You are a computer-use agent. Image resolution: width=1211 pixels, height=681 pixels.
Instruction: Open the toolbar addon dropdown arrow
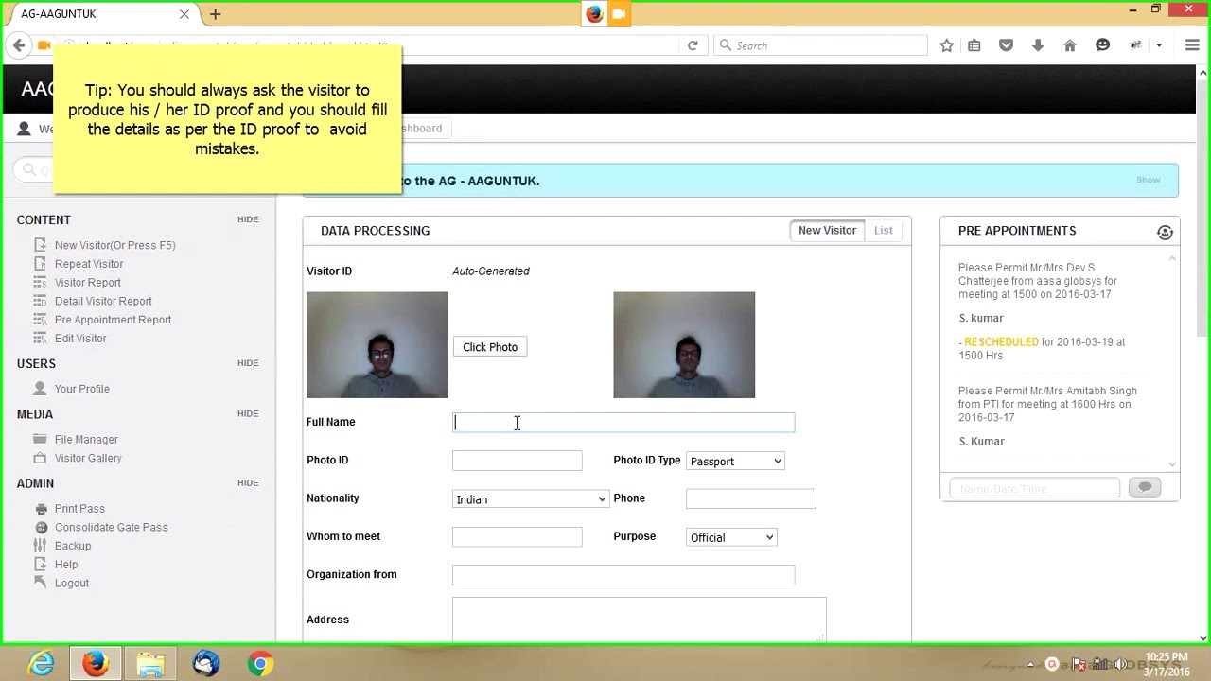point(1159,45)
